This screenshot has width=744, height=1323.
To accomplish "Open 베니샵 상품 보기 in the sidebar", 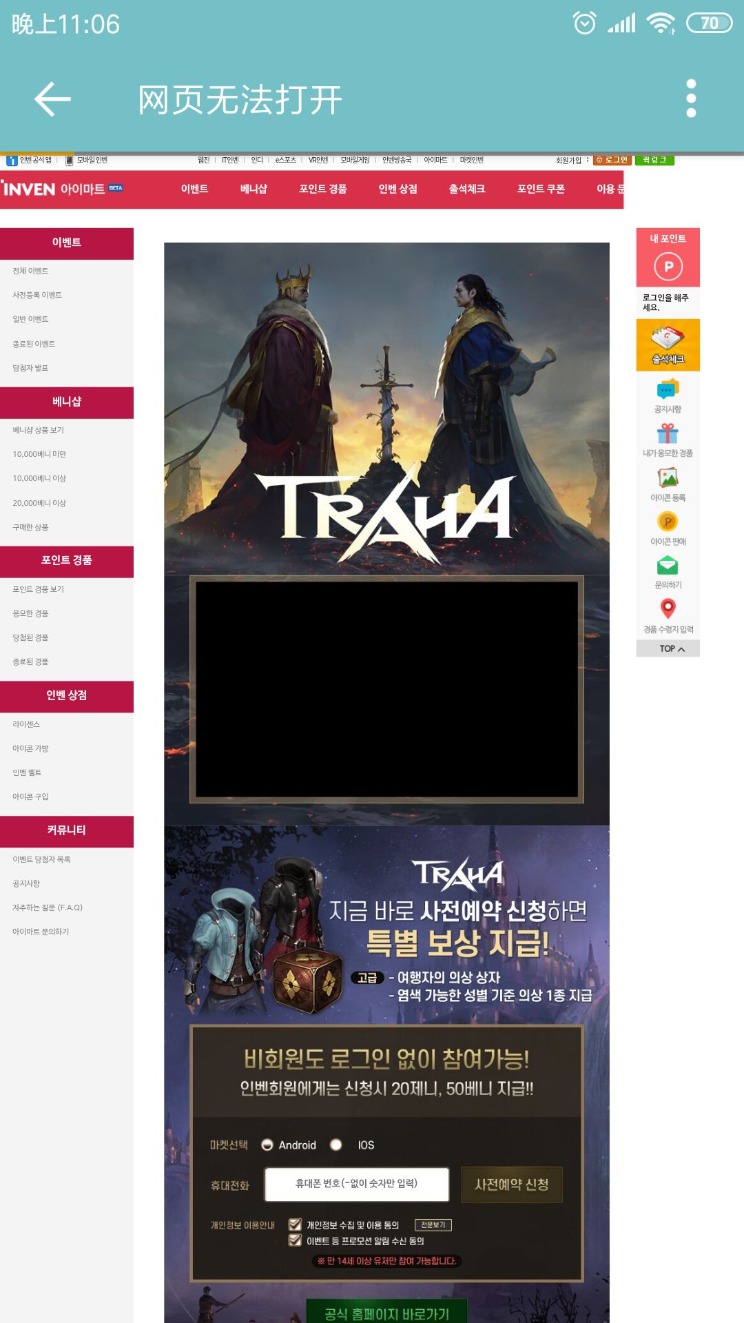I will 38,430.
